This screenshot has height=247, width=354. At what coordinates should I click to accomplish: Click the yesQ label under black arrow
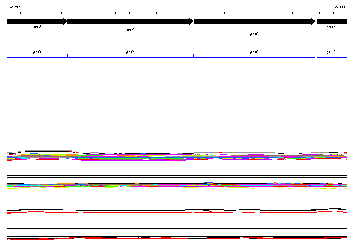254,34
